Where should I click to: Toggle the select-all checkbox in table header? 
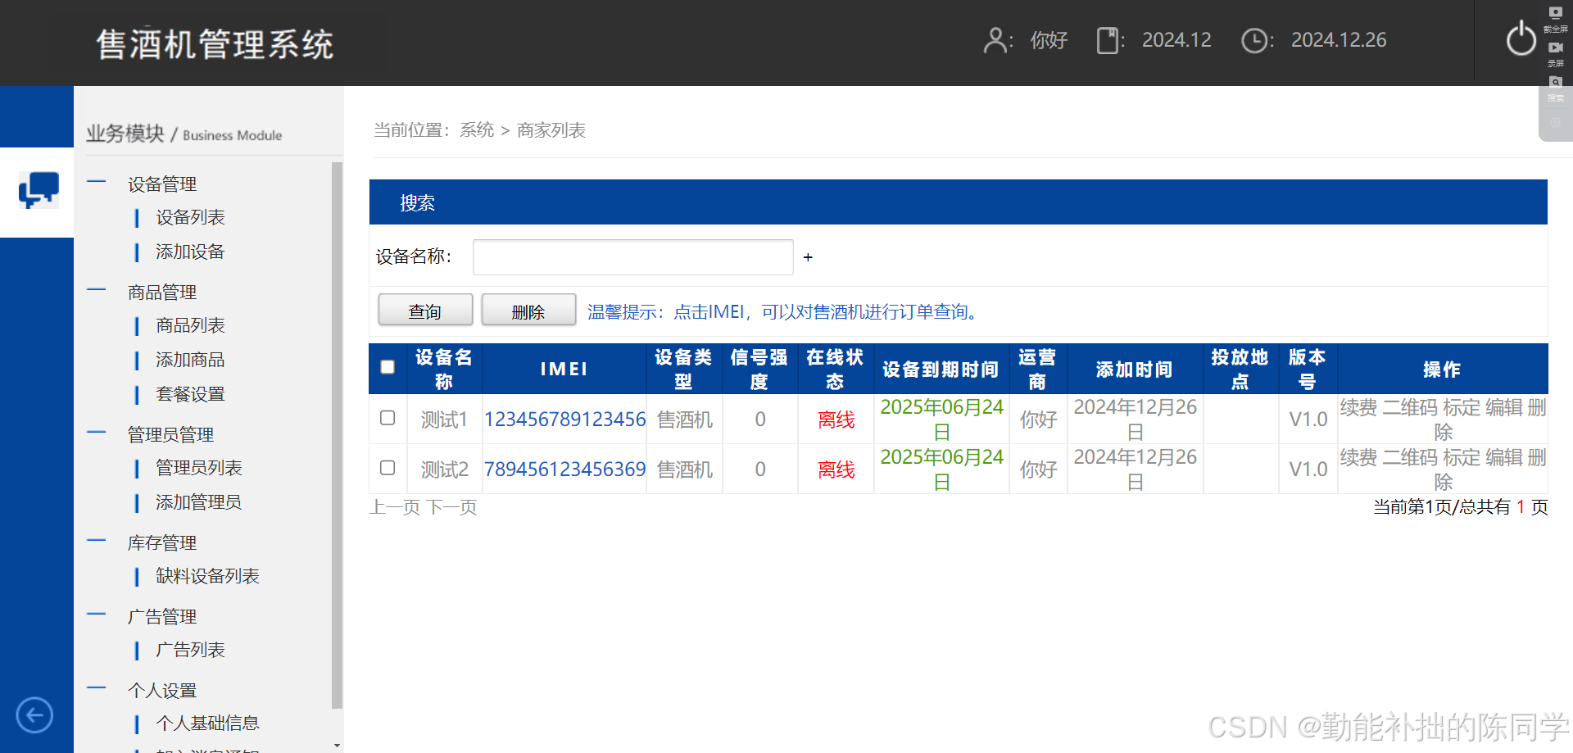tap(388, 367)
